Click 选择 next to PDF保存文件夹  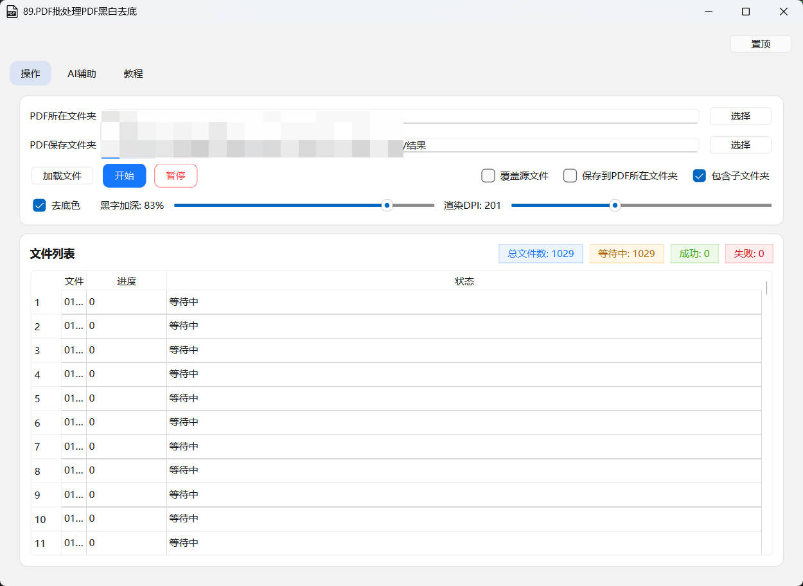740,145
